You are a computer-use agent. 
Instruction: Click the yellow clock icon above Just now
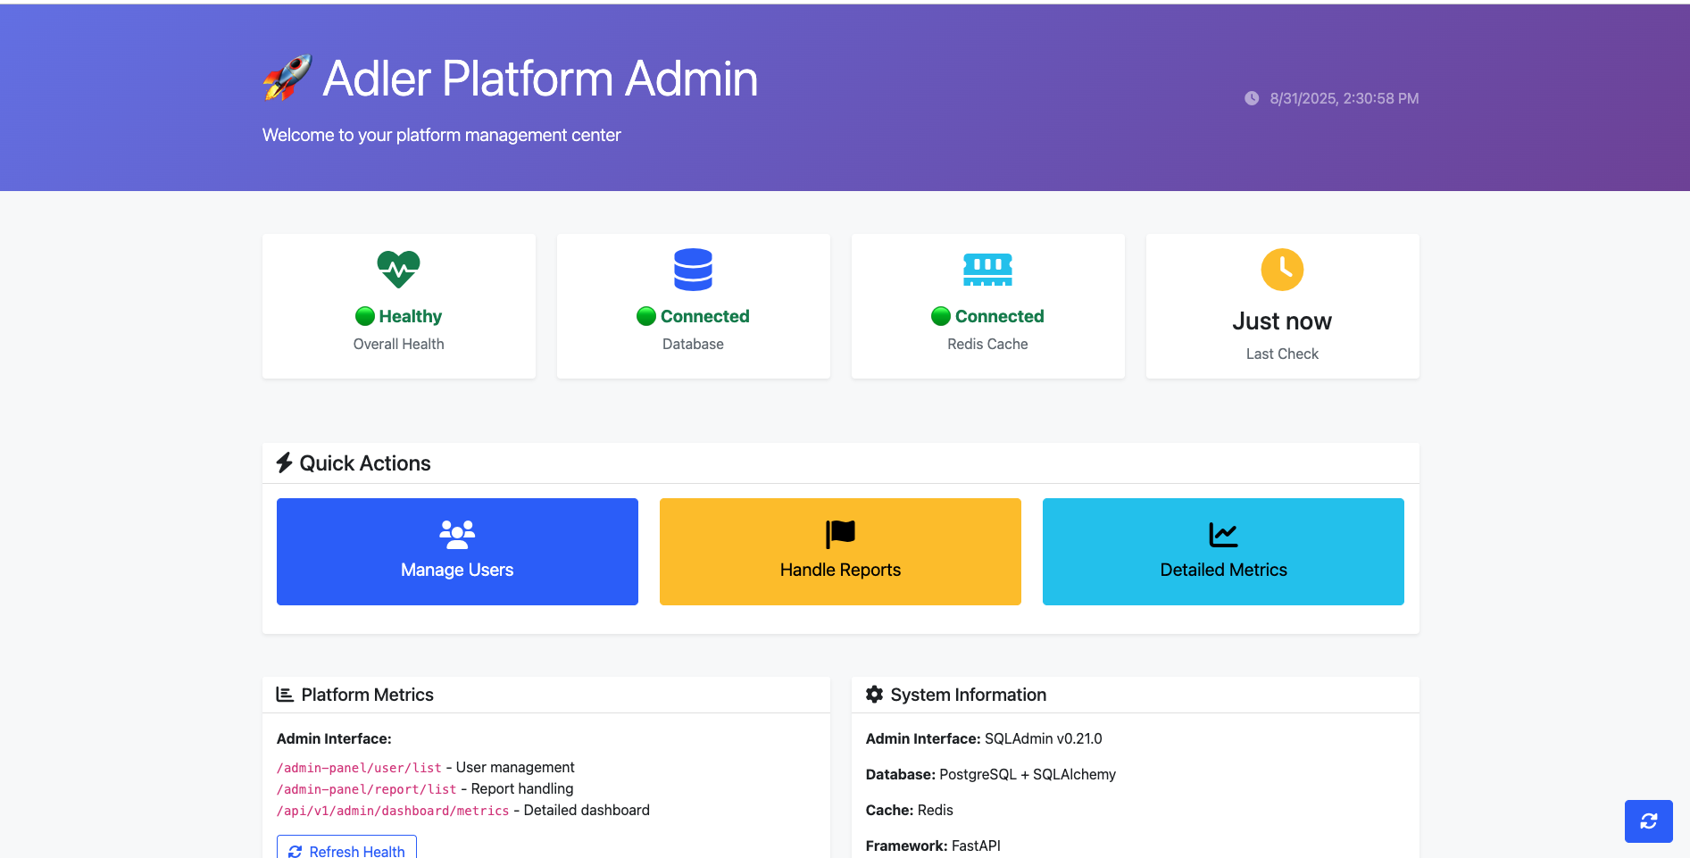tap(1282, 269)
